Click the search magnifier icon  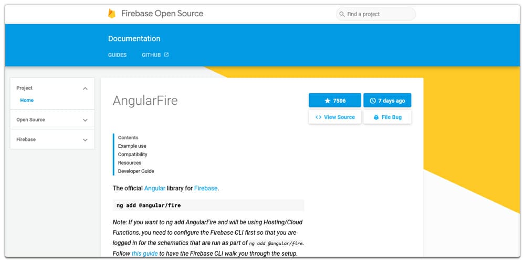(342, 14)
